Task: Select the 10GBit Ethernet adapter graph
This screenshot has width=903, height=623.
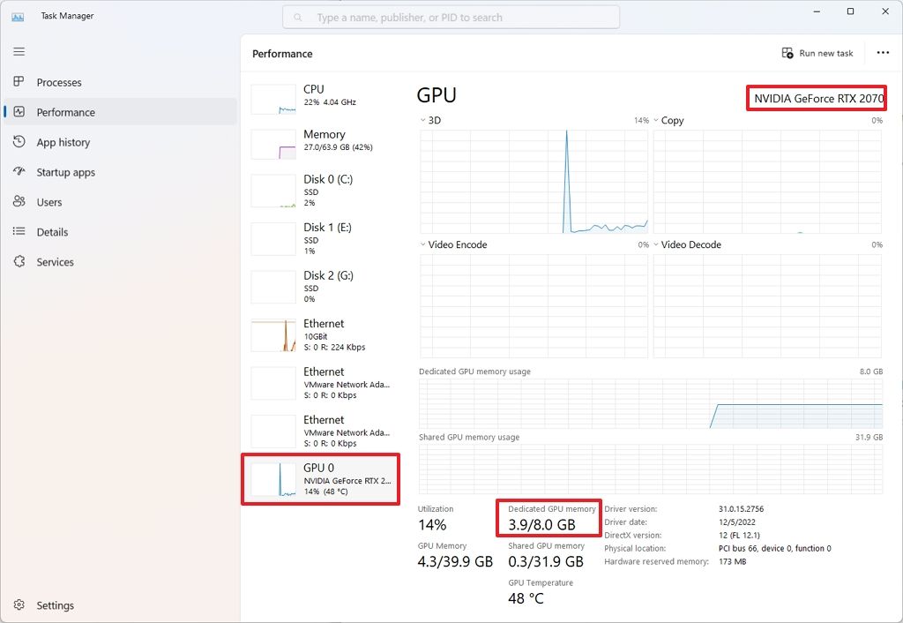Action: [317, 334]
